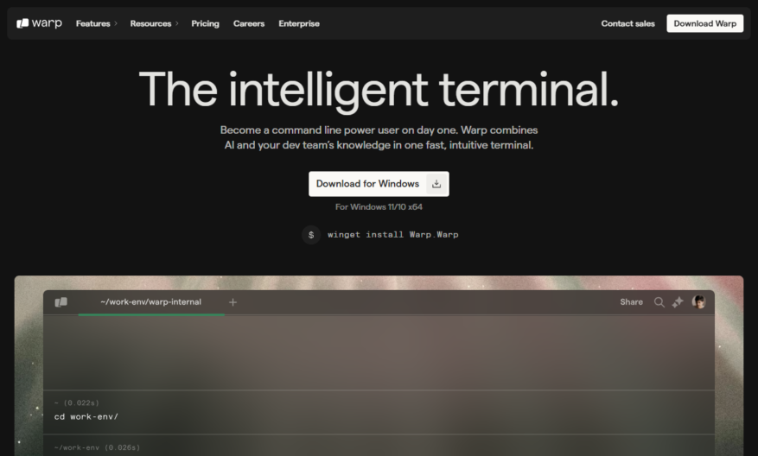Image resolution: width=758 pixels, height=456 pixels.
Task: Expand the Features menu chevron
Action: (116, 23)
